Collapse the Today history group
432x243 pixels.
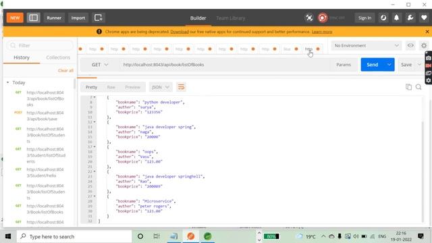tap(7, 82)
